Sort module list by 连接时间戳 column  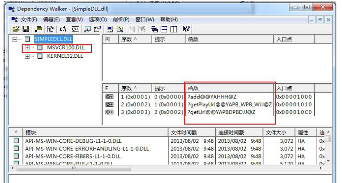[239, 133]
